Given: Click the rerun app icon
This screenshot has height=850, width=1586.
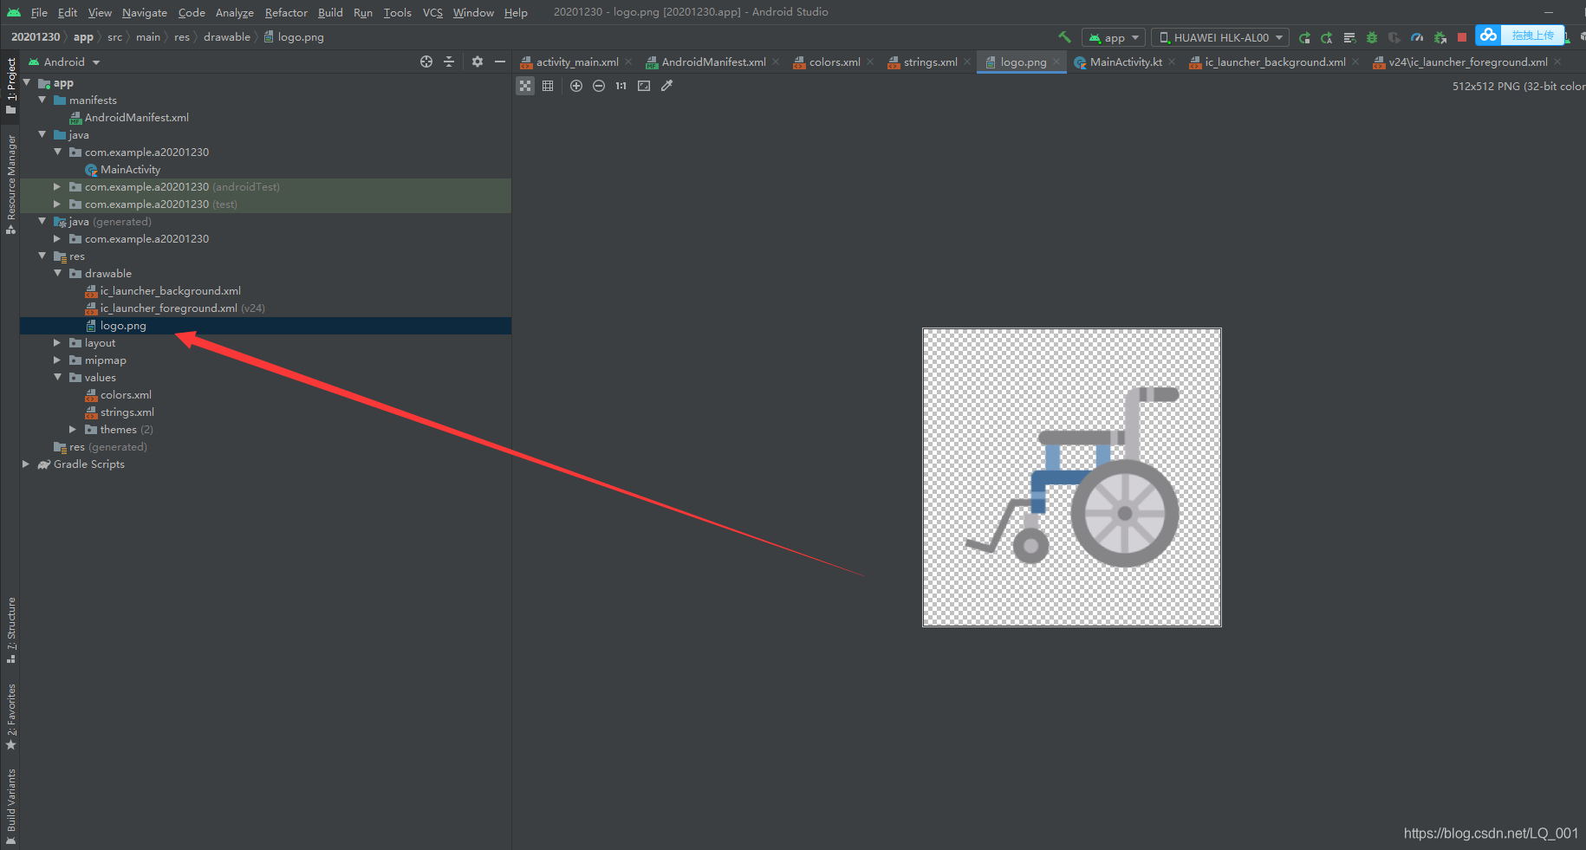Looking at the screenshot, I should click(x=1304, y=37).
